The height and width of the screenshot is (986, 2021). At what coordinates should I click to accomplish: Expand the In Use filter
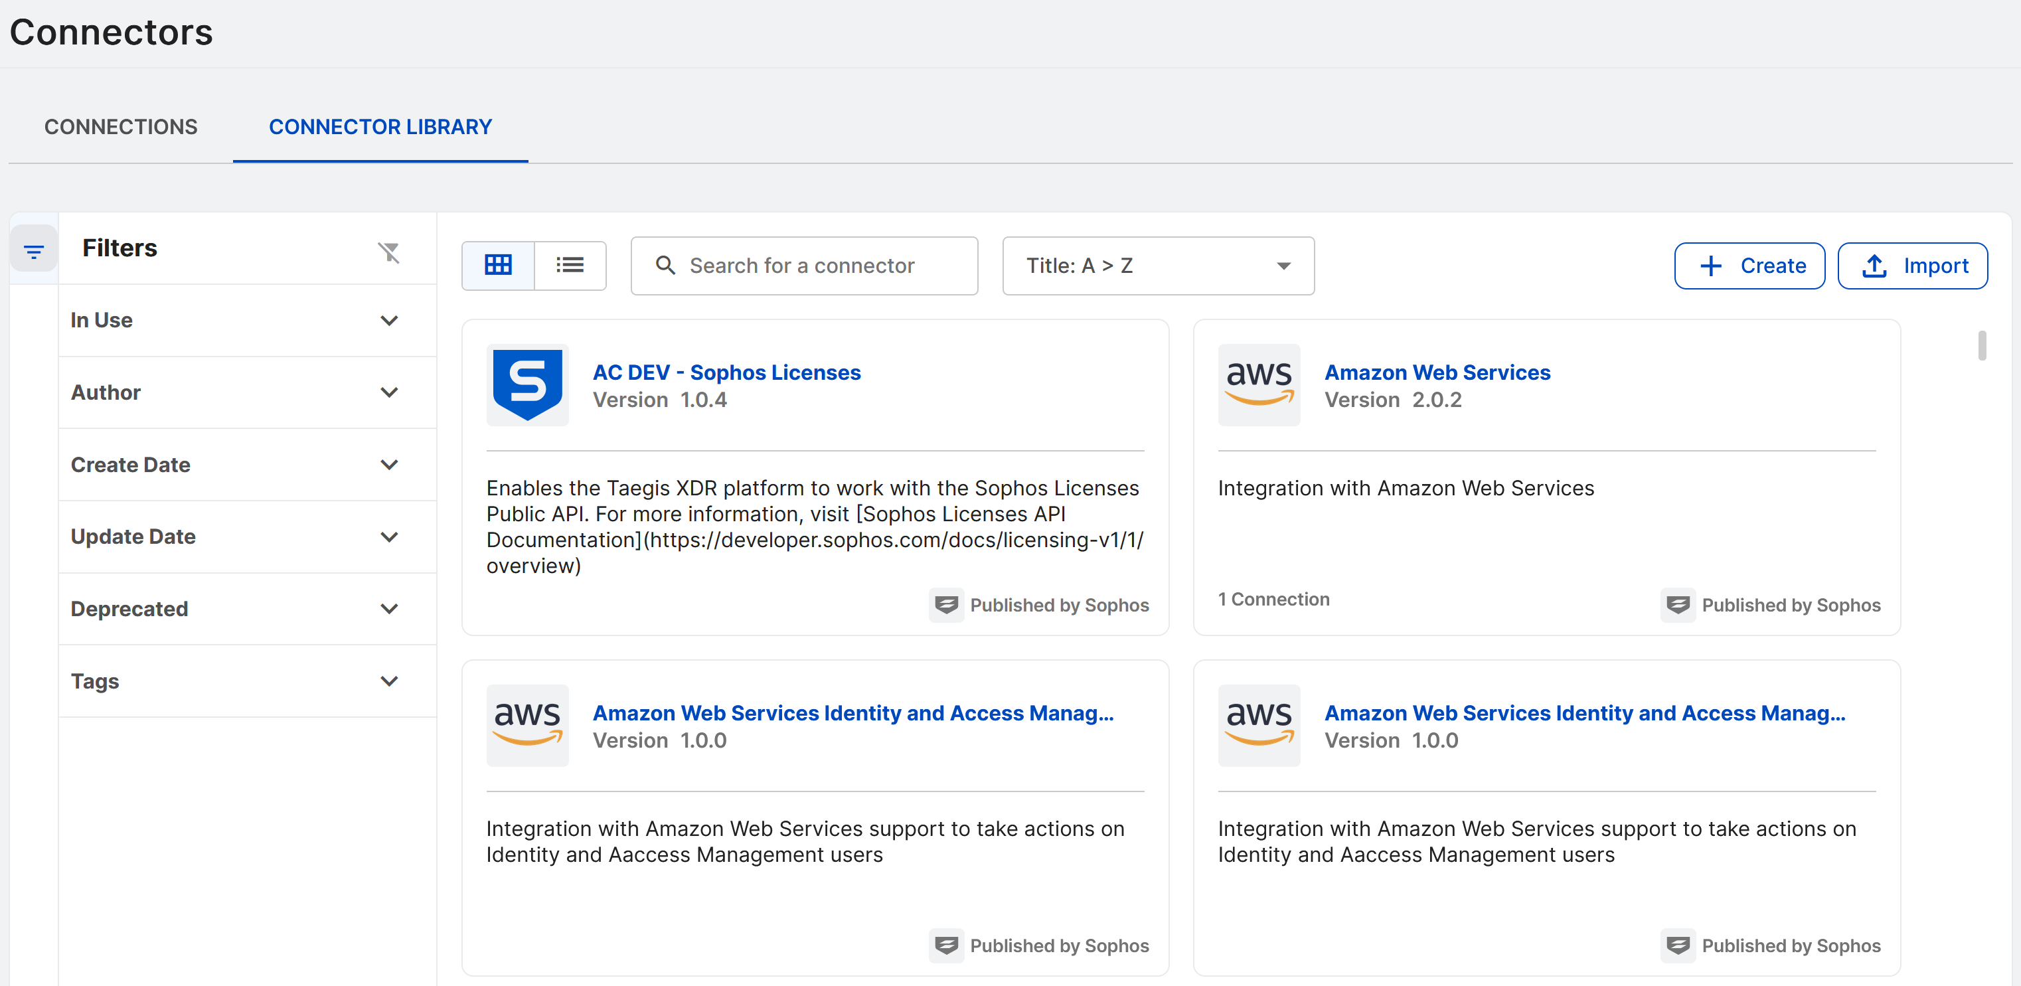click(247, 320)
